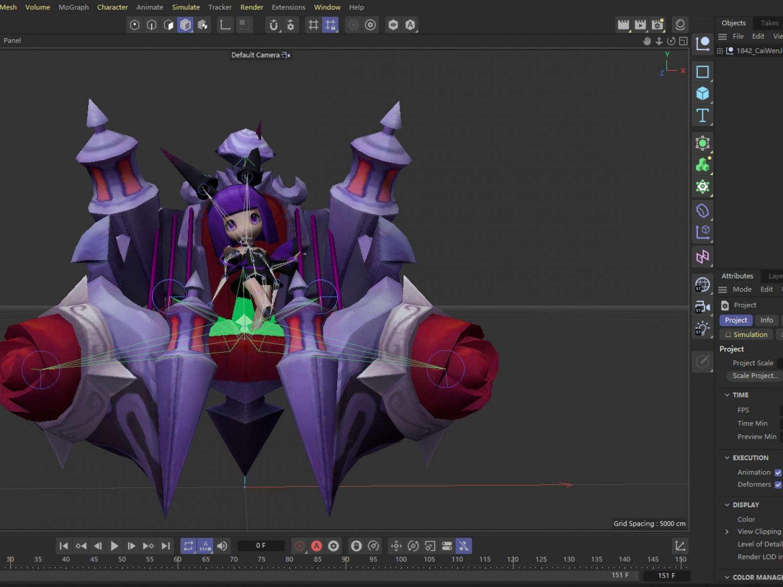Viewport: 783px width, 587px height.
Task: Select the Points mode icon
Action: [135, 25]
